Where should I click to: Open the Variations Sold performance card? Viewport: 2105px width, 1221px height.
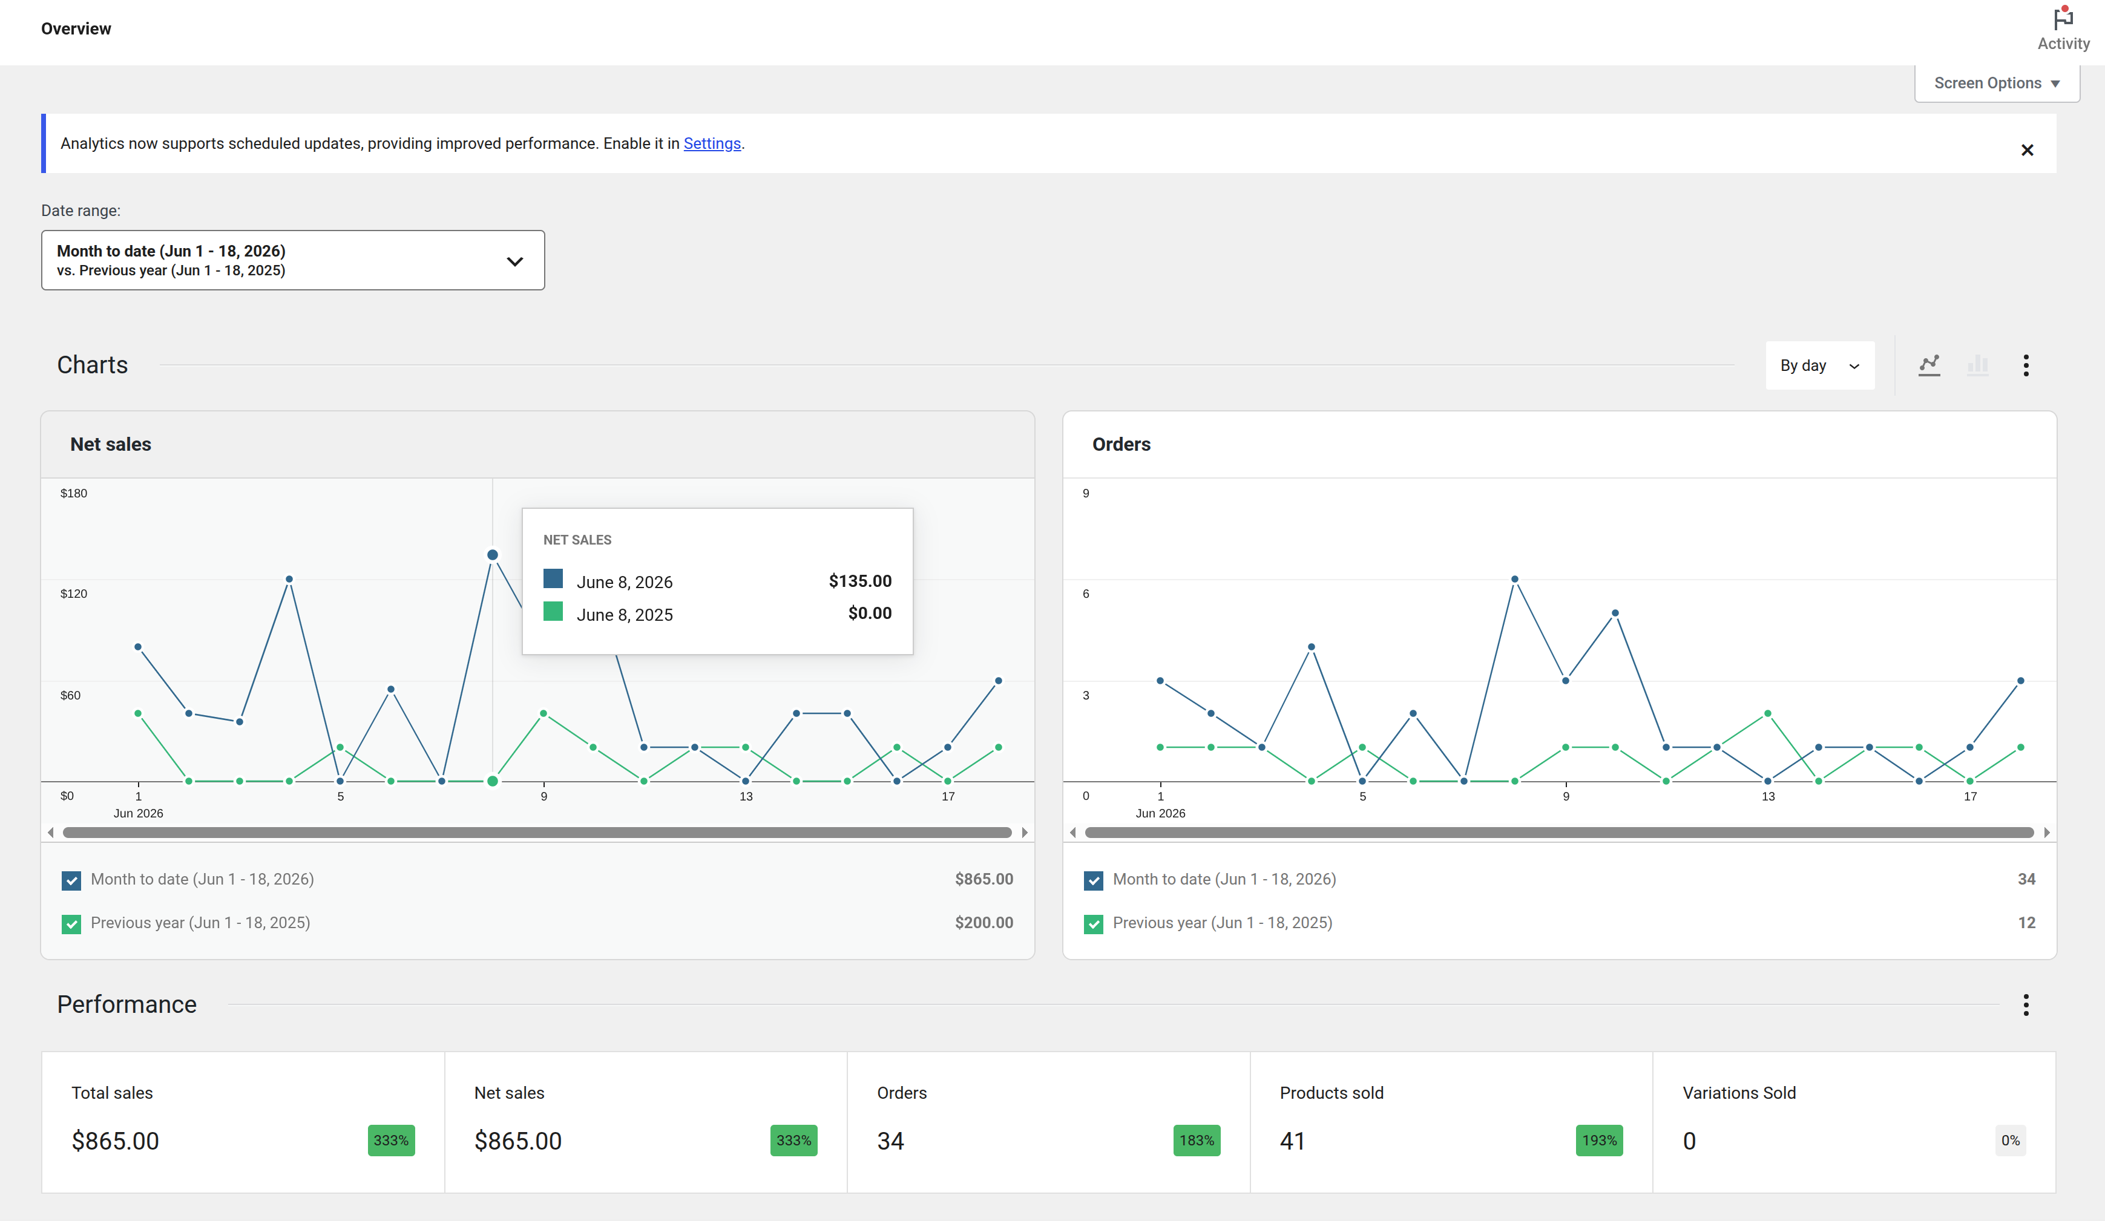point(1854,1122)
